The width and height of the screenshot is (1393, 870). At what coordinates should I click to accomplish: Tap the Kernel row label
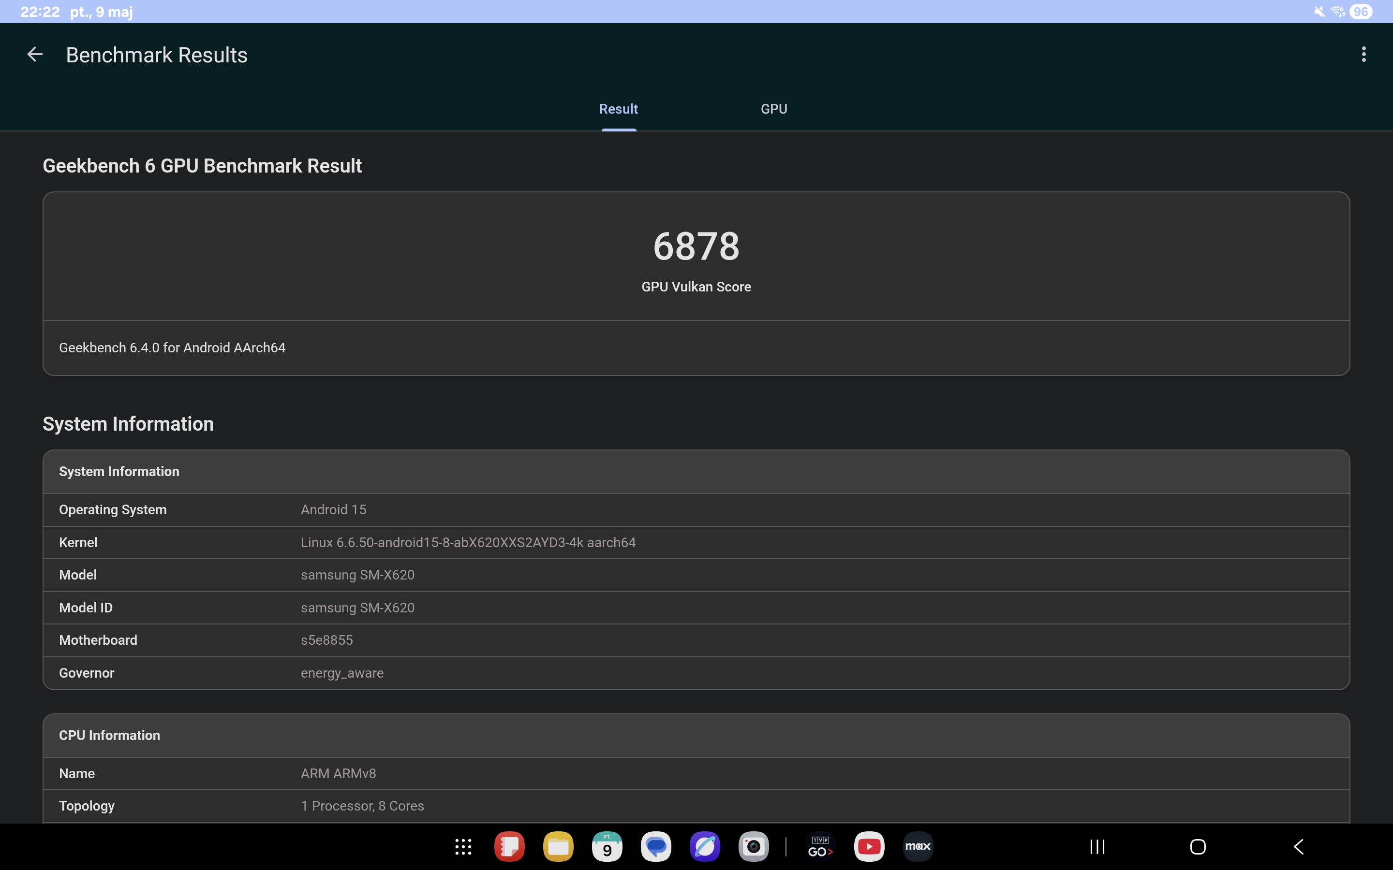[x=78, y=543]
